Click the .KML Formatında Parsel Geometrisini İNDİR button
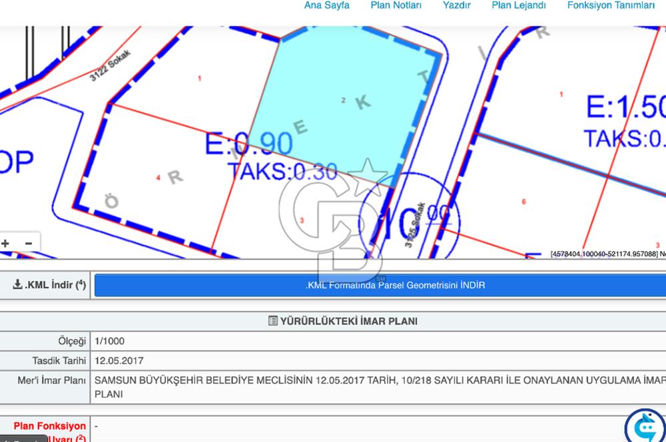This screenshot has width=666, height=442. click(x=380, y=286)
